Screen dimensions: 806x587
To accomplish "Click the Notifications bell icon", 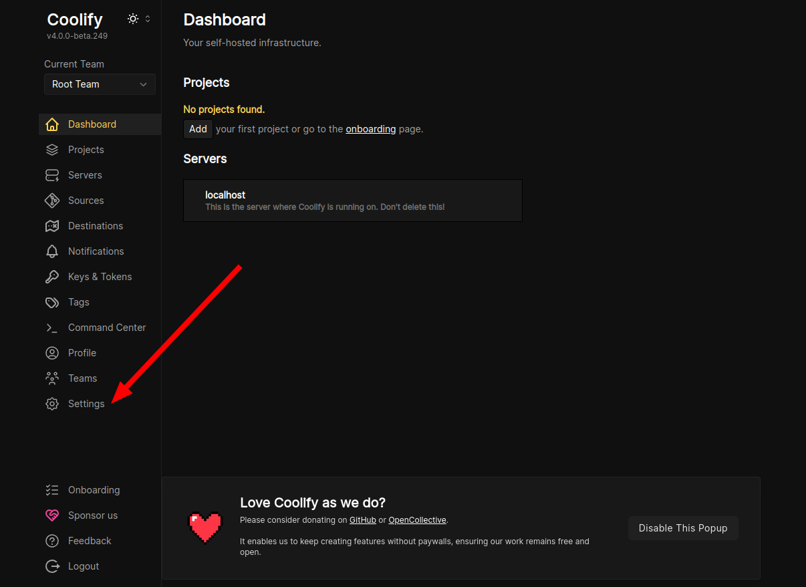I will coord(52,251).
